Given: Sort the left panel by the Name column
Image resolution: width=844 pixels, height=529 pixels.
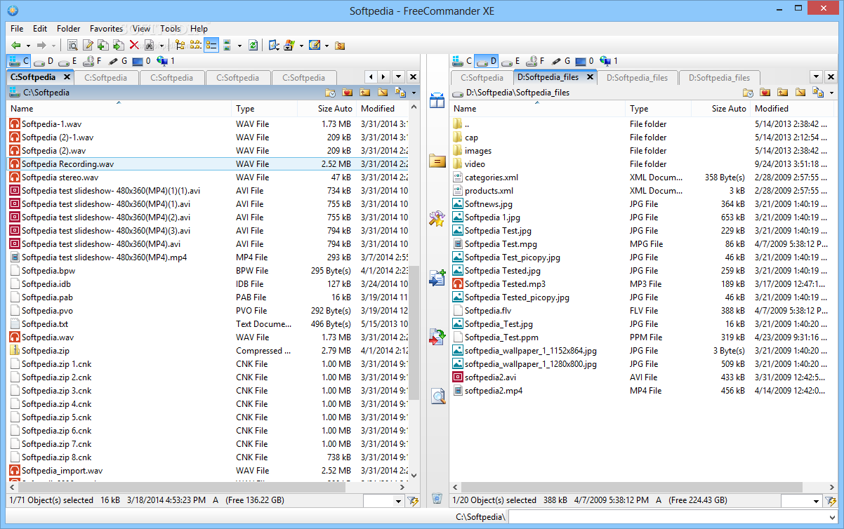Looking at the screenshot, I should [x=119, y=109].
